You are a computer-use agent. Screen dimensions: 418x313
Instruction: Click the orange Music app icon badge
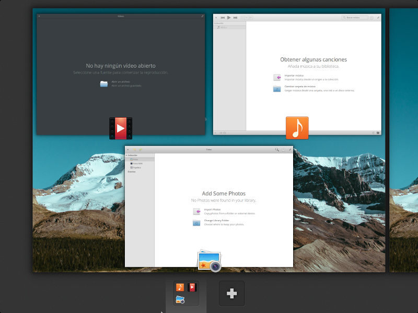[x=297, y=128]
